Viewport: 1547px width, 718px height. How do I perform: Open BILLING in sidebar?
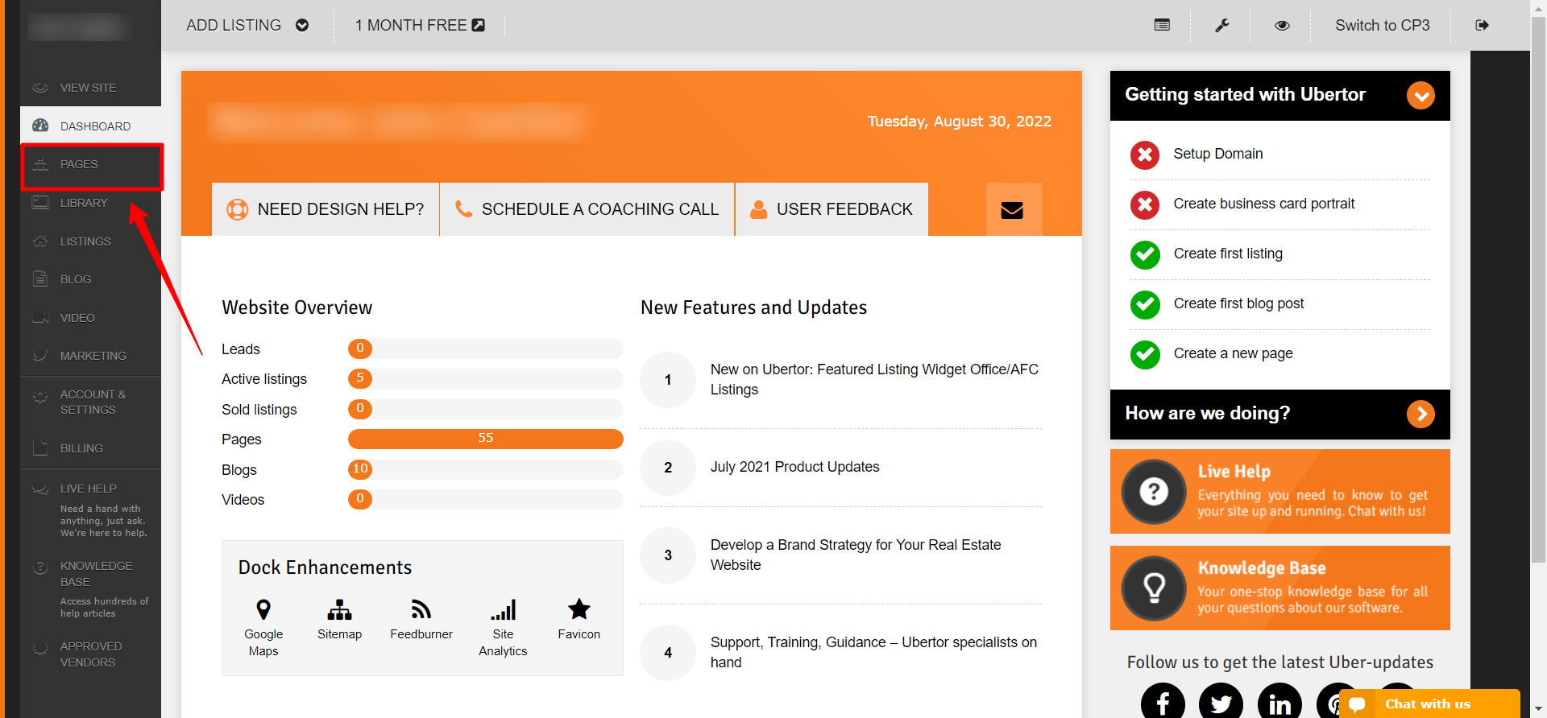[x=90, y=448]
